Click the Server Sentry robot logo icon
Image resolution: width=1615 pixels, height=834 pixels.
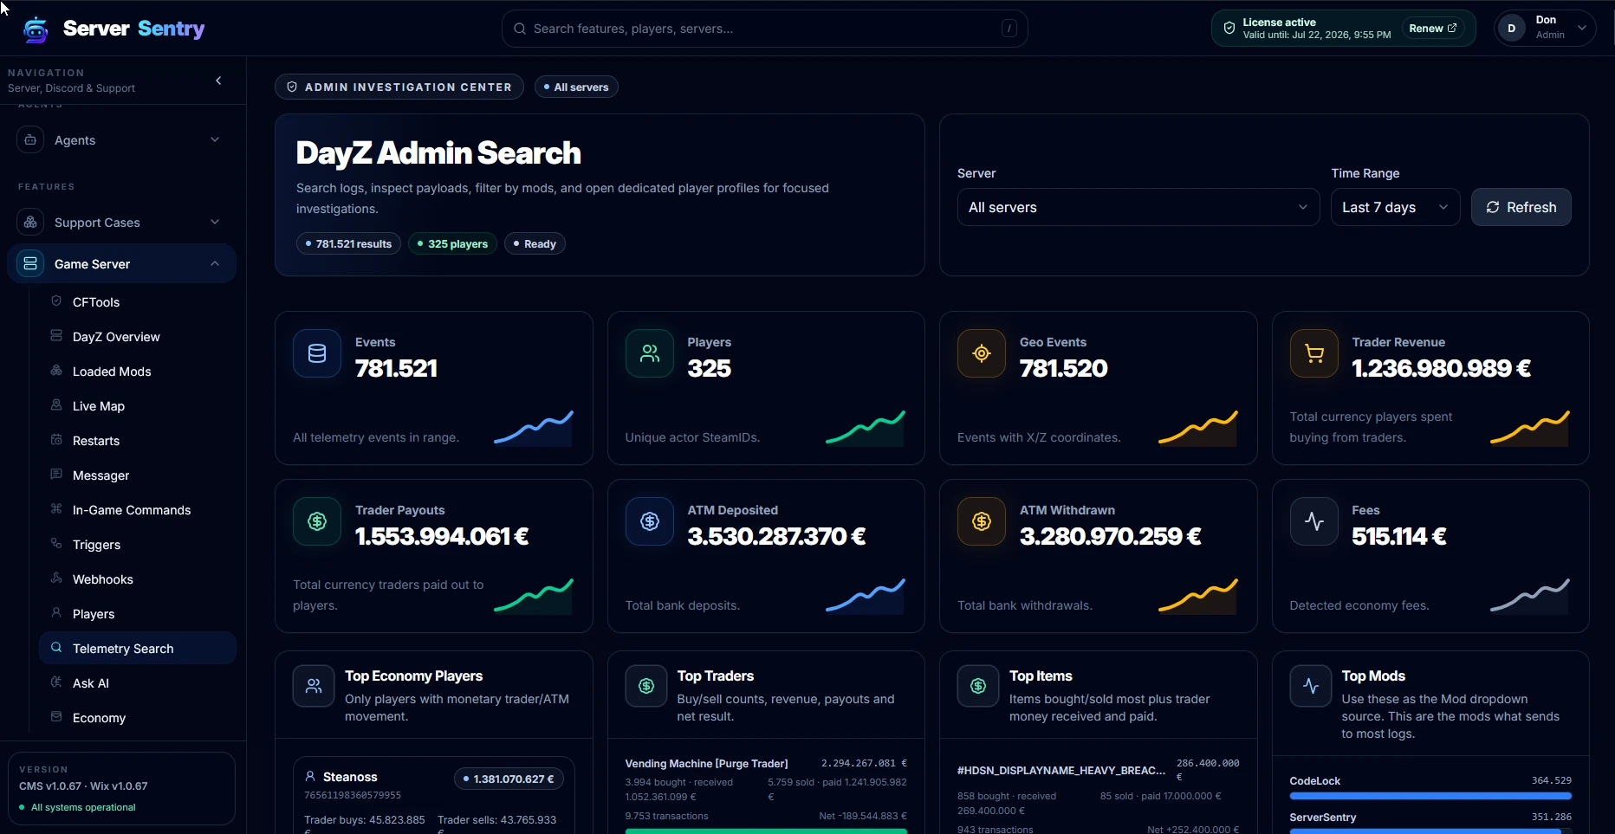(36, 29)
